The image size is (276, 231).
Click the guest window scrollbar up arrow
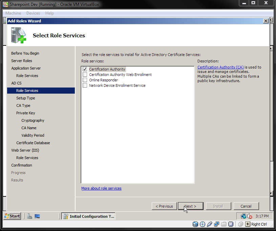pyautogui.click(x=271, y=49)
